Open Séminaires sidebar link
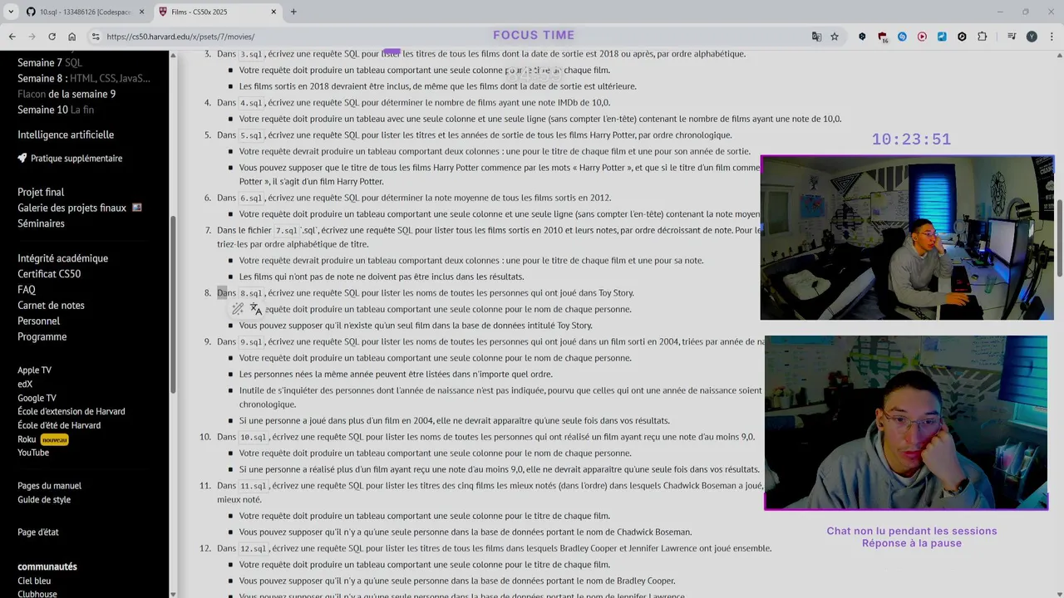 (x=41, y=223)
